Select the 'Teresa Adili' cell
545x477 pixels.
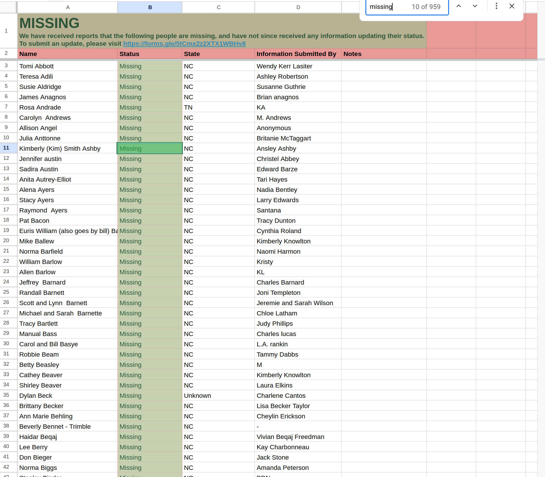(68, 76)
